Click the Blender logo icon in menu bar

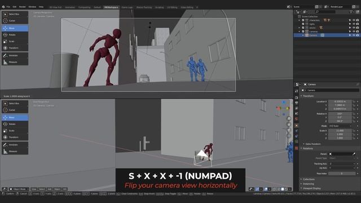coord(3,7)
